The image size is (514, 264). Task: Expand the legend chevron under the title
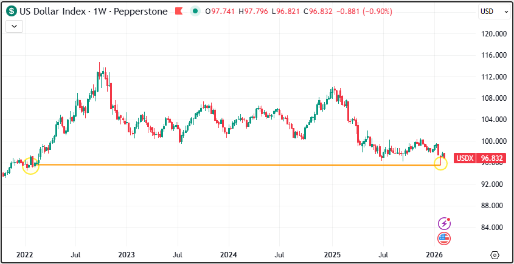(x=14, y=25)
